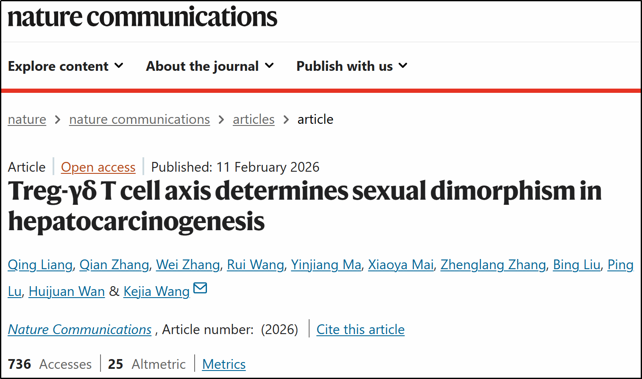This screenshot has height=379, width=642.
Task: Open author Yinjiang Ma's profile
Action: [326, 265]
